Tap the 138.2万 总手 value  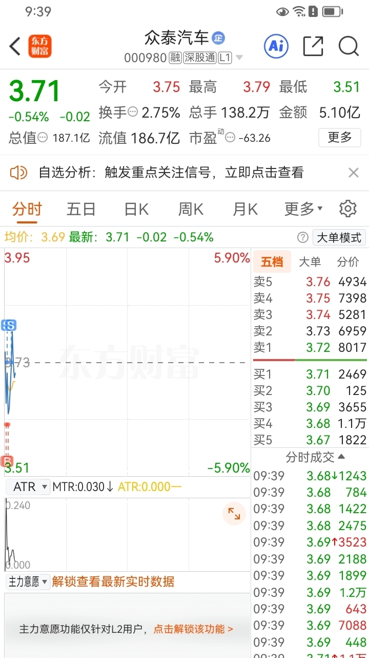245,112
